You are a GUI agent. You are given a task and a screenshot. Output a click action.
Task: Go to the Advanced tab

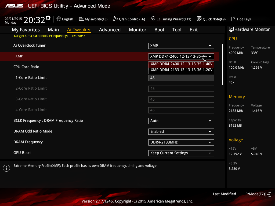tap(110, 30)
